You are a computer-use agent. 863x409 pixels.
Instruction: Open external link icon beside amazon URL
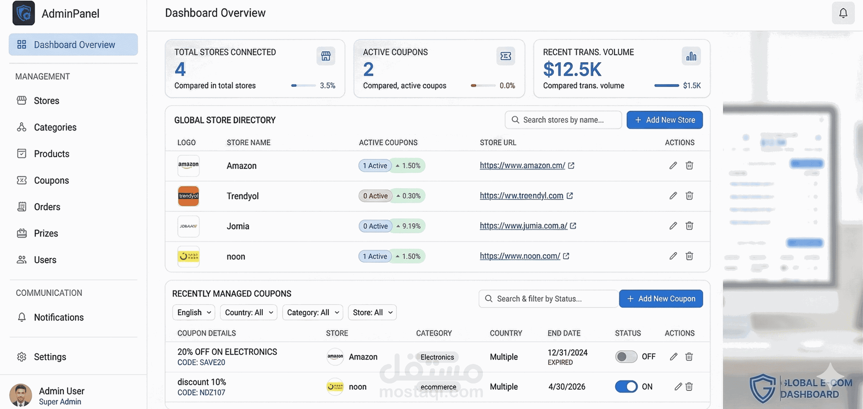point(571,166)
